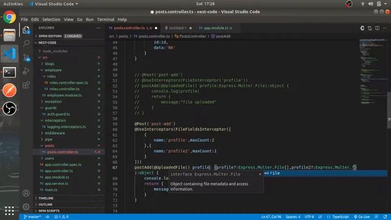Screen dimensions: 391x220
Task: Open the Help menu
Action: (x=122, y=20)
